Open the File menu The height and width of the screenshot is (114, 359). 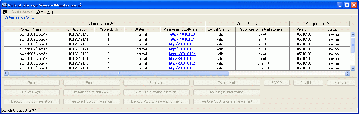(x=6, y=12)
